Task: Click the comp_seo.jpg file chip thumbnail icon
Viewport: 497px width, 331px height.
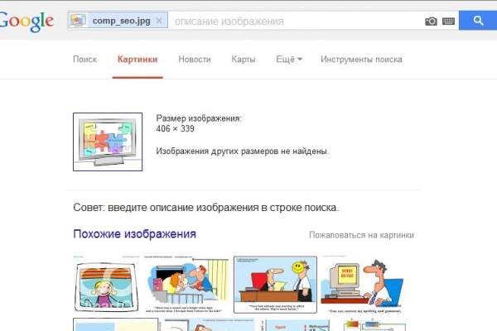Action: pyautogui.click(x=78, y=21)
